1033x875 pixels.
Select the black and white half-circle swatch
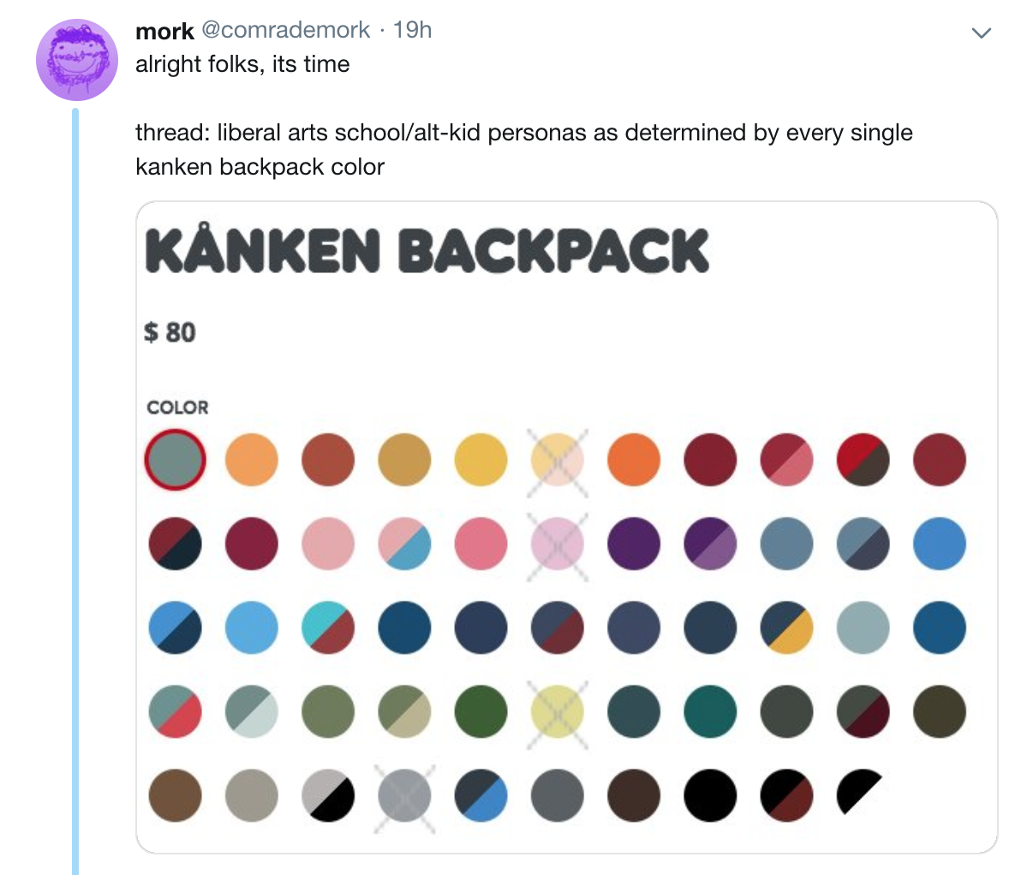858,791
